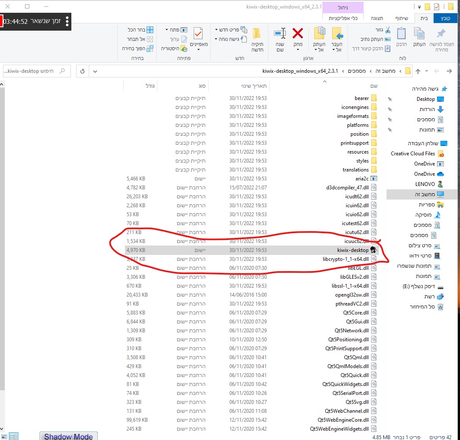
Task: Click the Cut (גזור) scissors icon
Action: (388, 30)
